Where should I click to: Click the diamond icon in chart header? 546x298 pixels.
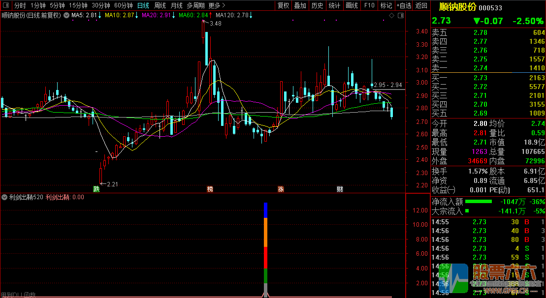point(392,16)
